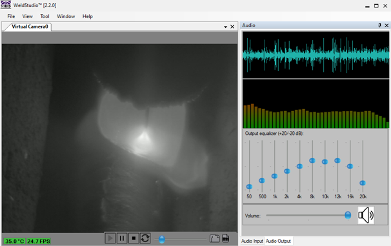Open the Tool menu
This screenshot has width=391, height=246.
(45, 16)
